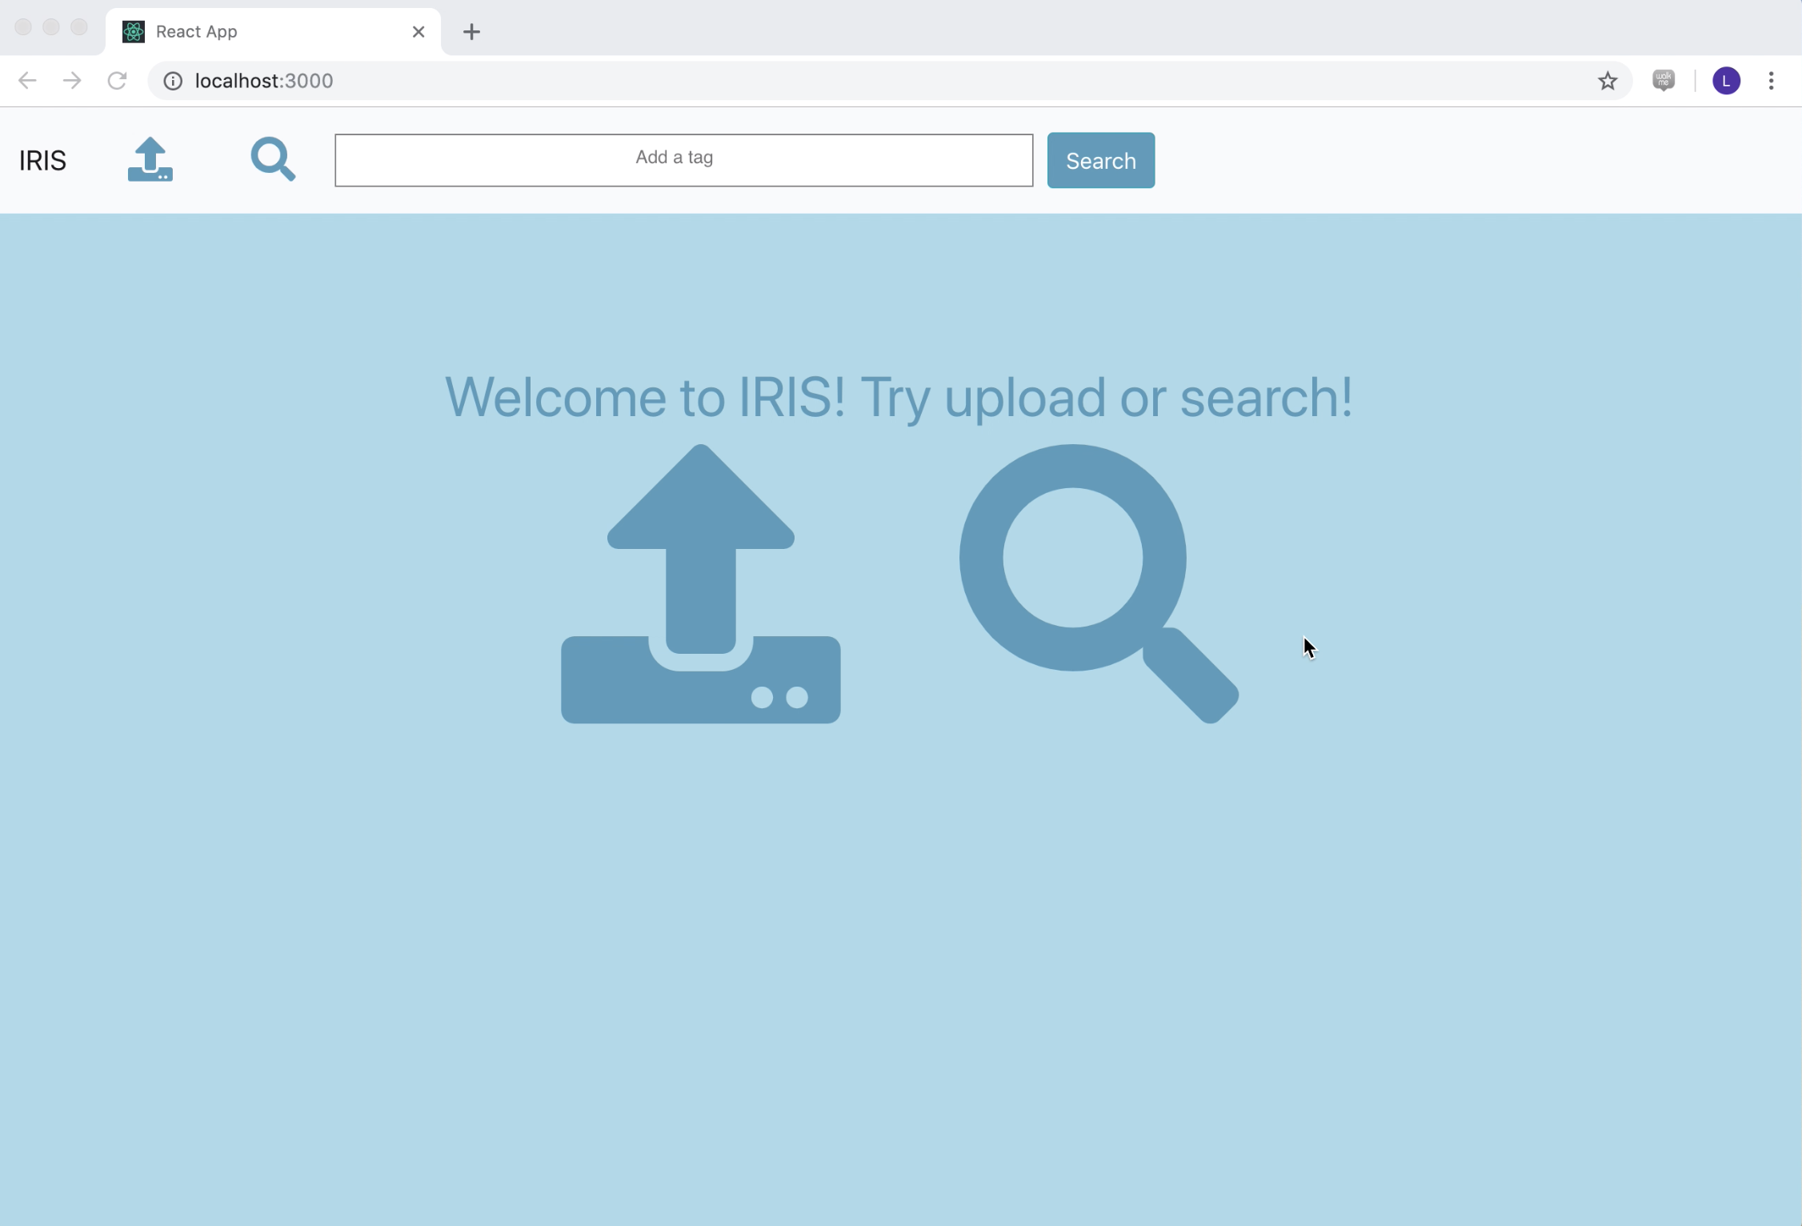The height and width of the screenshot is (1226, 1802).
Task: Click the IRIS brand link
Action: click(x=42, y=161)
